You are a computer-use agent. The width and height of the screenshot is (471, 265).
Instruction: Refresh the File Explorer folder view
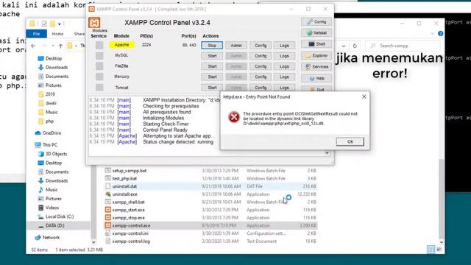pos(355,46)
